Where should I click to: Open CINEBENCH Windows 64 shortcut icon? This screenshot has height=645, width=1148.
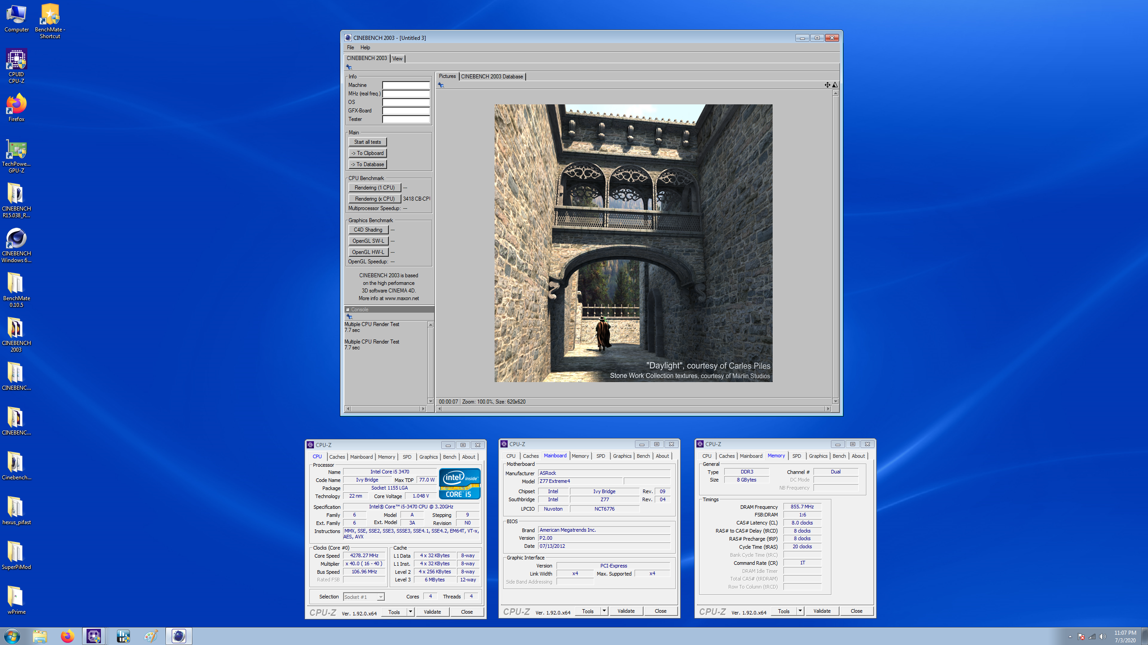coord(17,245)
